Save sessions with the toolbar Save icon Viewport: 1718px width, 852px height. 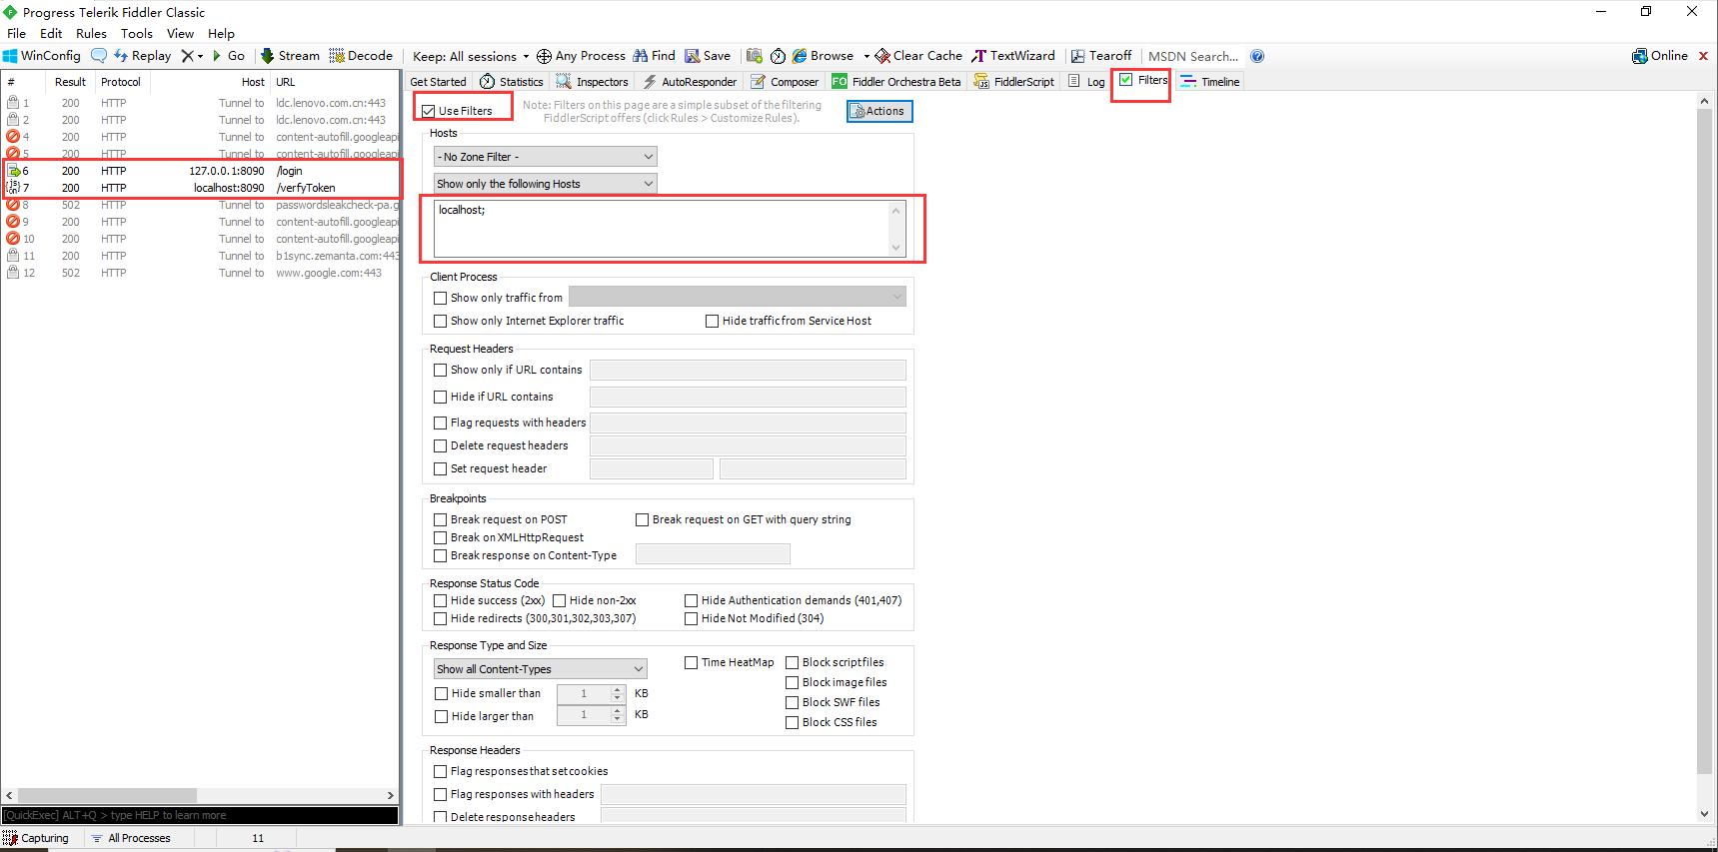(708, 56)
